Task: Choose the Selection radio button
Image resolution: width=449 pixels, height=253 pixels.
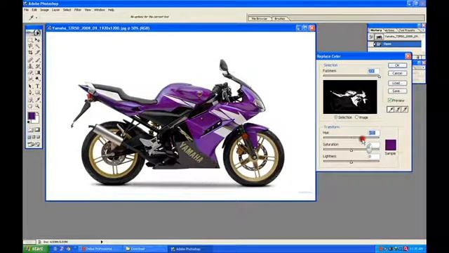Action: (x=335, y=117)
